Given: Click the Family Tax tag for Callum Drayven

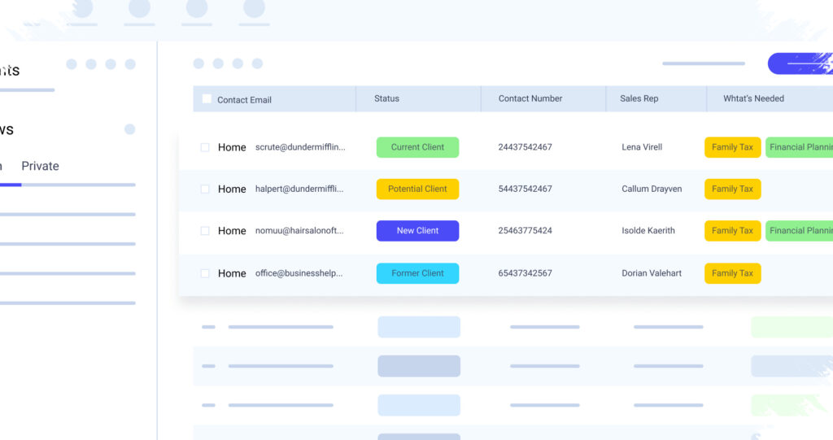Looking at the screenshot, I should point(733,189).
